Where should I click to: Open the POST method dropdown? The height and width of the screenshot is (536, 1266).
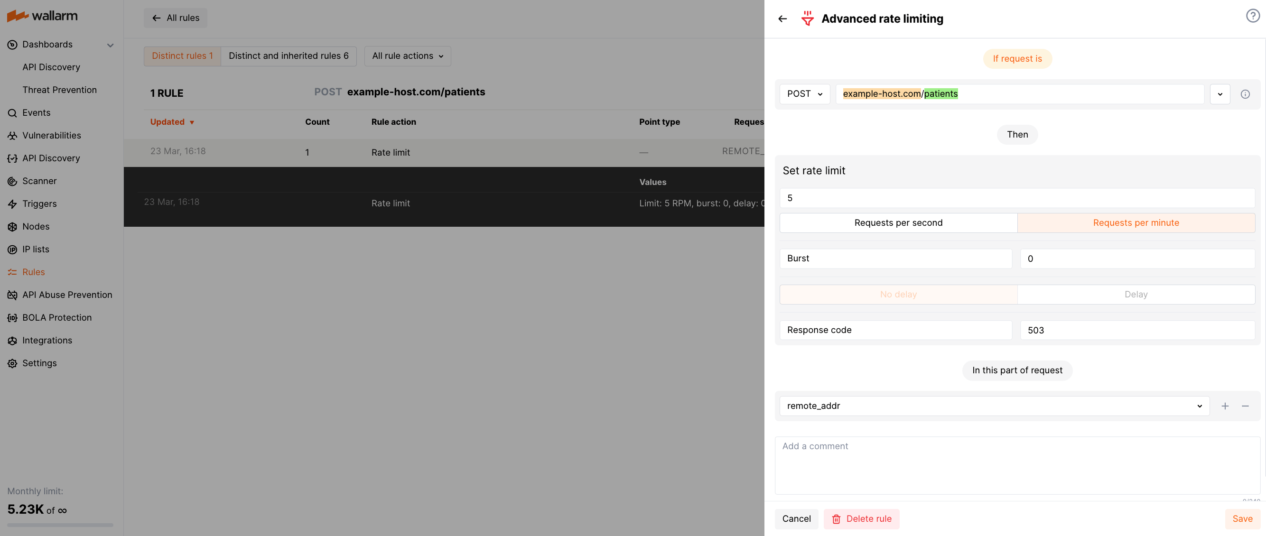(804, 94)
